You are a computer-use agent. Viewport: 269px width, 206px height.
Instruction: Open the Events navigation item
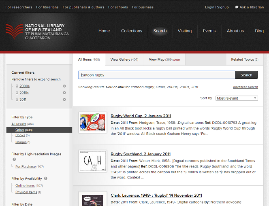coord(209,31)
